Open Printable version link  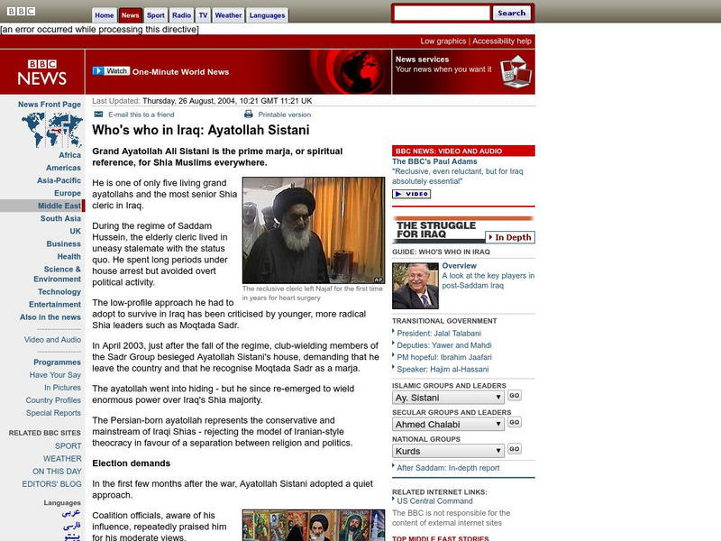tap(284, 115)
